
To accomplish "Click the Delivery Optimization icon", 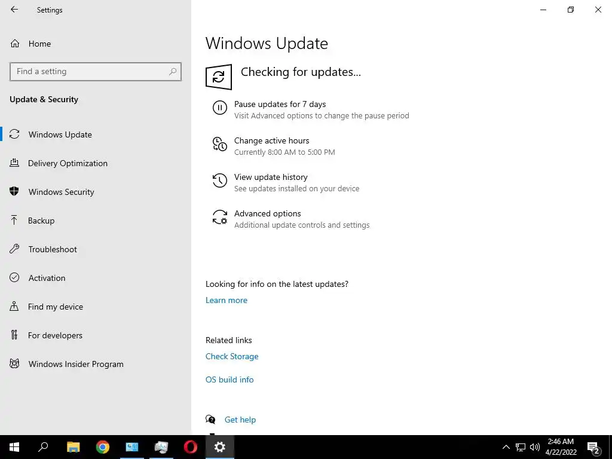I will click(x=14, y=163).
